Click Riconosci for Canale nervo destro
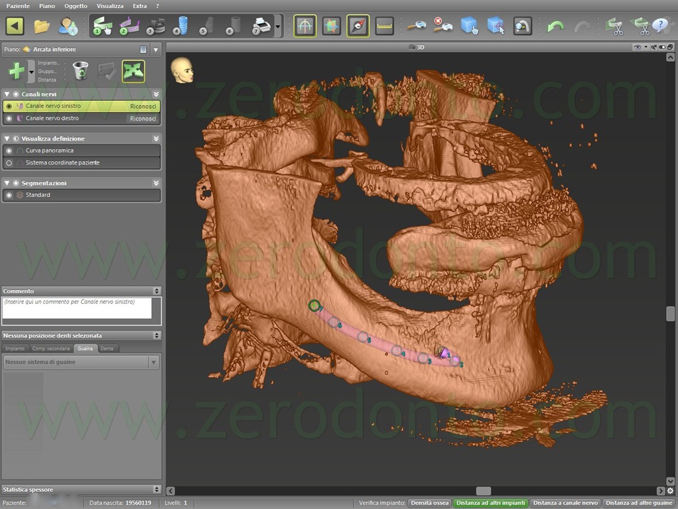This screenshot has width=678, height=509. [x=143, y=119]
